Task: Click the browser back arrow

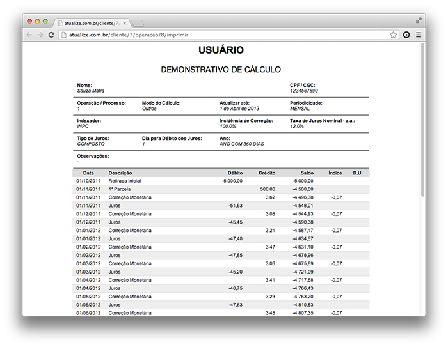Action: (29, 35)
